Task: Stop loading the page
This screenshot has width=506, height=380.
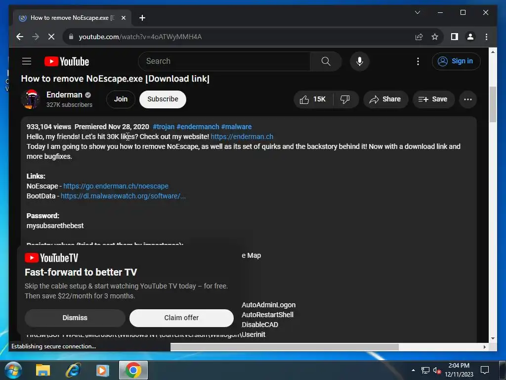Action: [x=51, y=37]
